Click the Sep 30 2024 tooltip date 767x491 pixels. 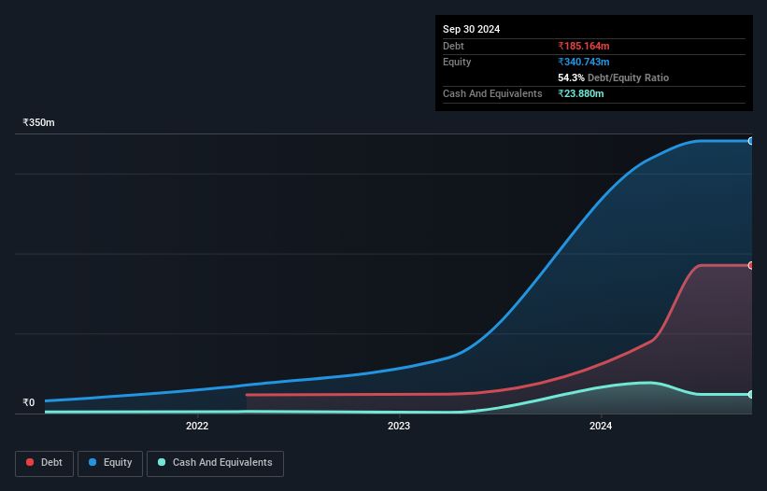(x=471, y=29)
